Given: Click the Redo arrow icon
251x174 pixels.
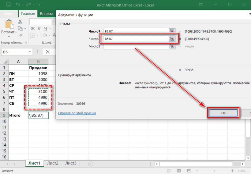Looking at the screenshot, I should coord(28,5).
